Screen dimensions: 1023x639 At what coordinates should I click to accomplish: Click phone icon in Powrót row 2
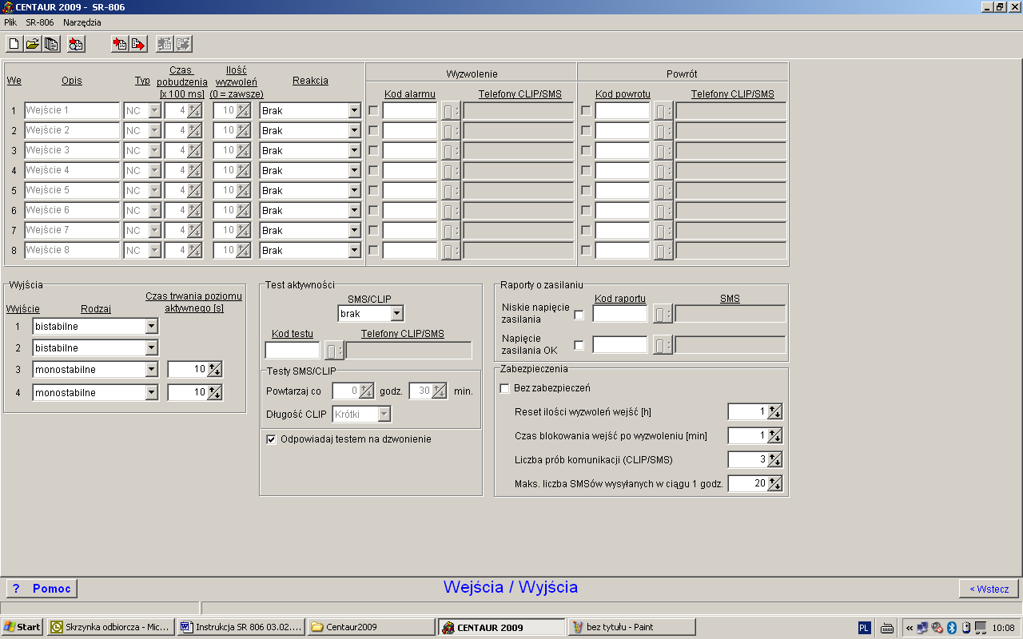click(663, 131)
